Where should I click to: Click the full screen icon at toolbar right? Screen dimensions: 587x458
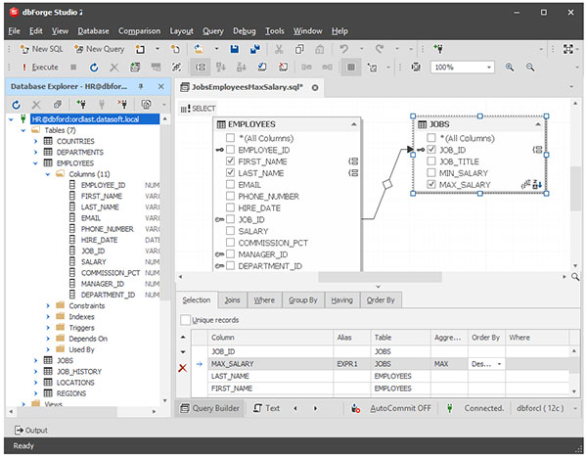click(567, 49)
